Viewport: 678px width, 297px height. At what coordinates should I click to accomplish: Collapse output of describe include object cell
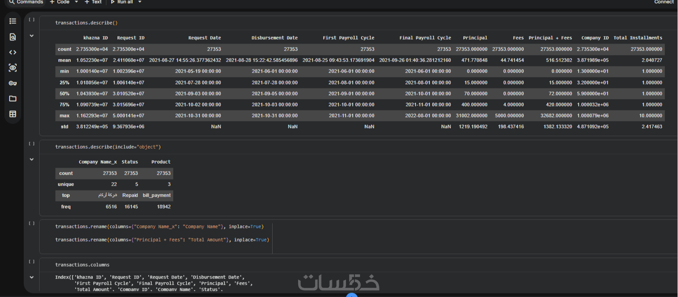(32, 159)
